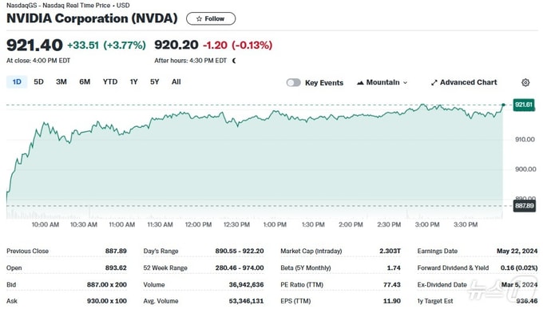Screen dimensions: 543x309
Task: Click the Earnings Date May 22, 2024 value
Action: coord(517,251)
